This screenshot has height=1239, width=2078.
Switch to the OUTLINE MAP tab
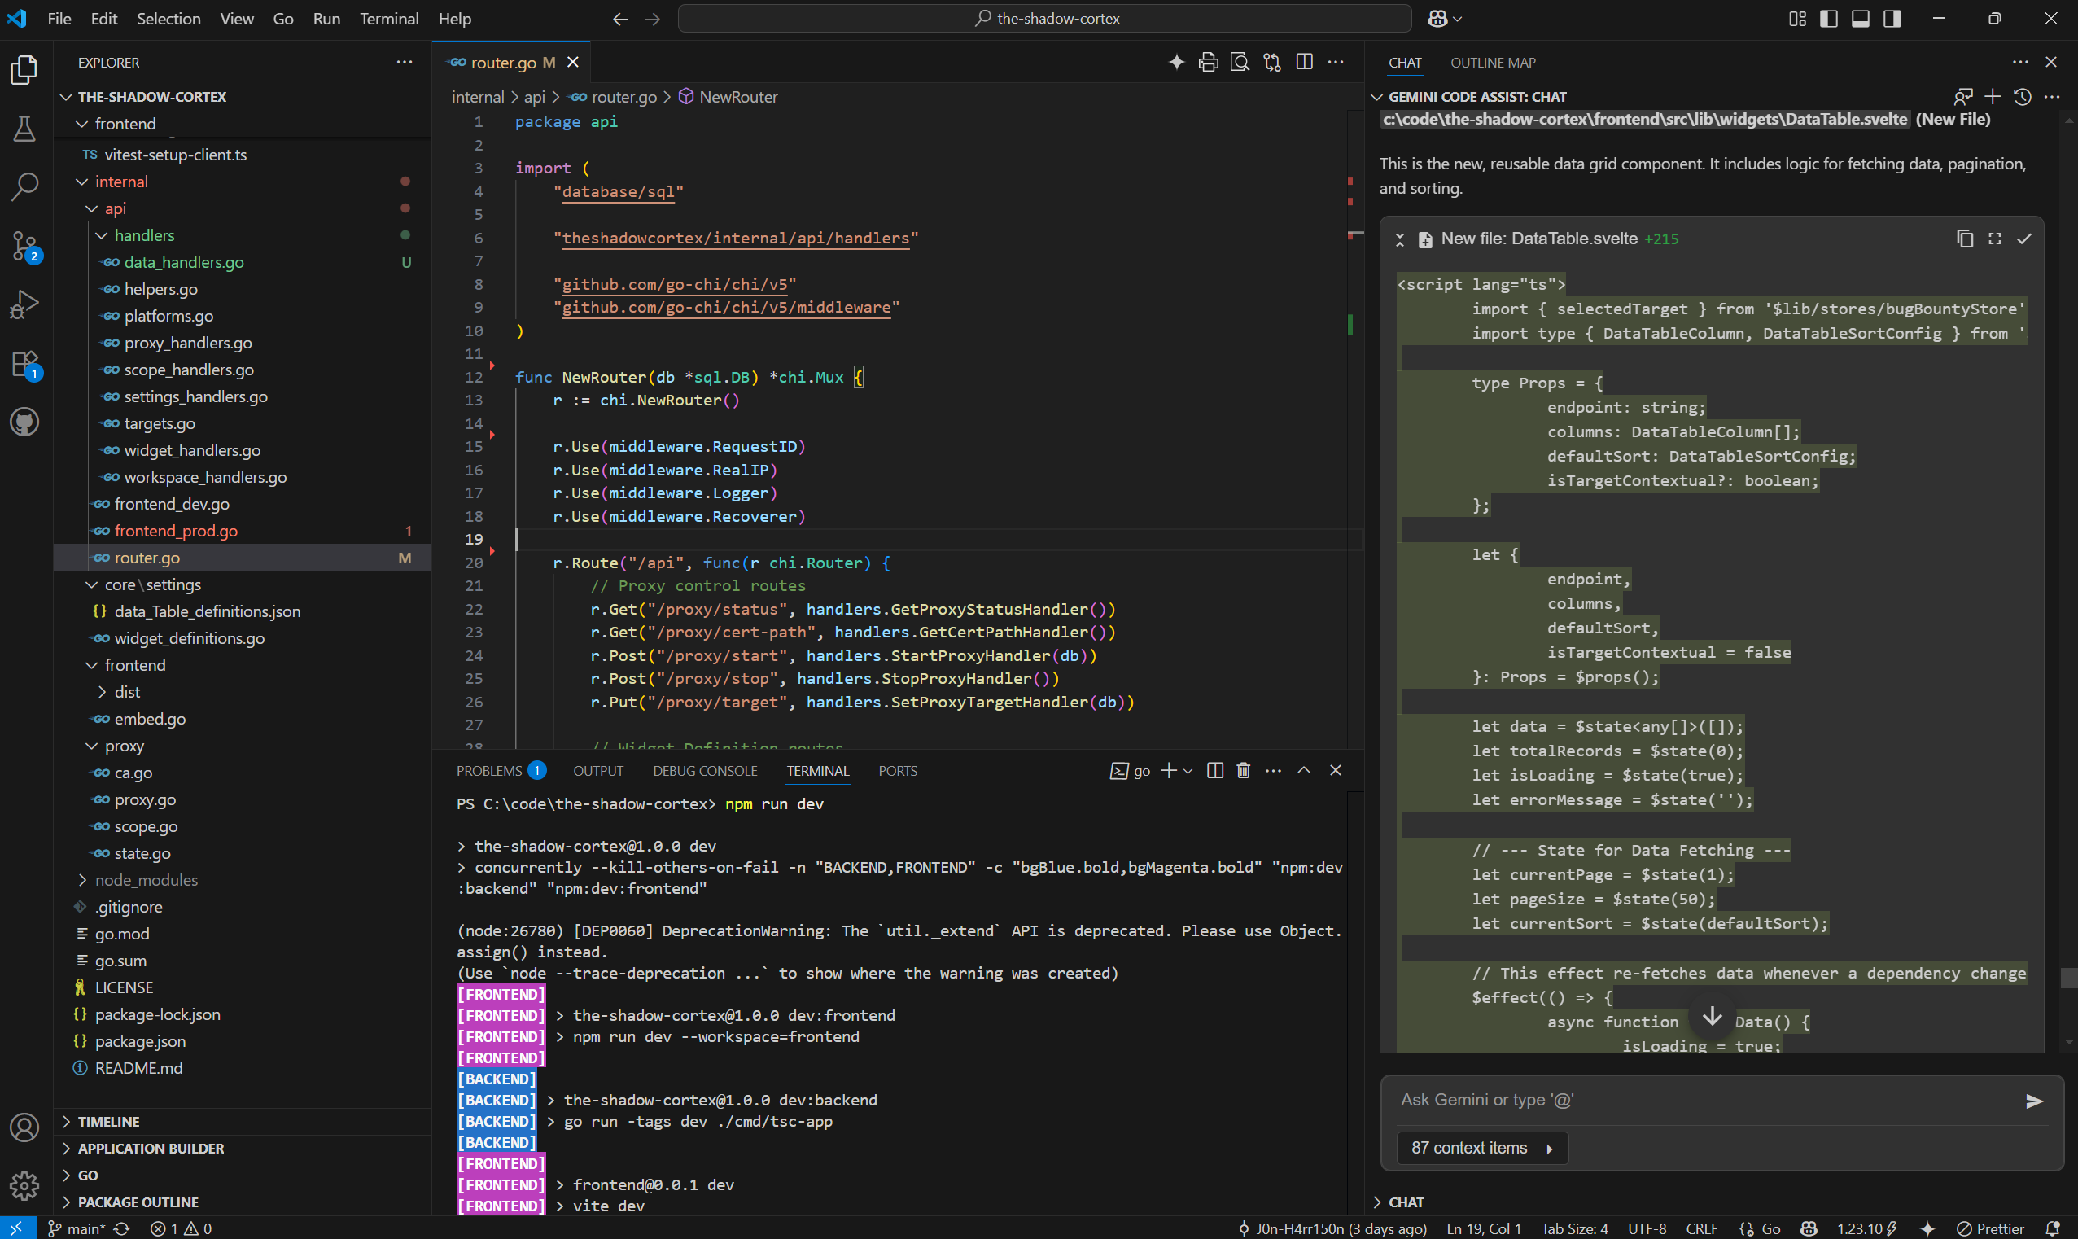pyautogui.click(x=1492, y=63)
